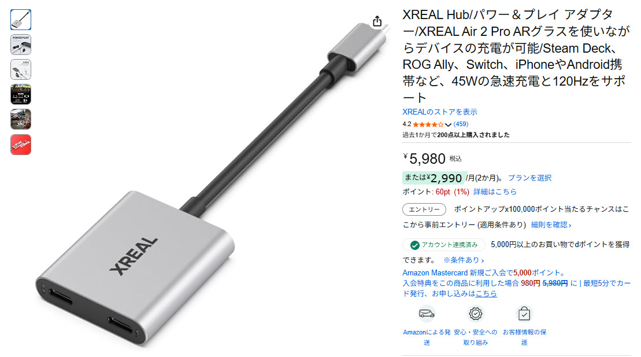Viewport: 641px width, 357px height.
Task: Click the share icon above product image
Action: (377, 21)
